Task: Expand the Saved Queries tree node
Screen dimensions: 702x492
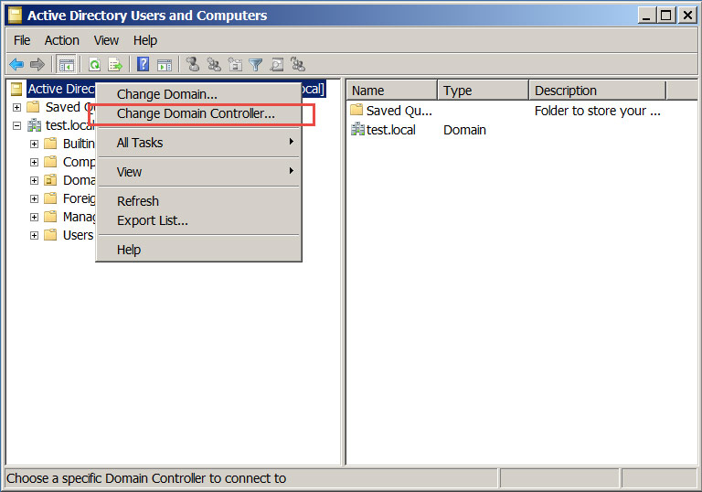Action: click(x=16, y=107)
